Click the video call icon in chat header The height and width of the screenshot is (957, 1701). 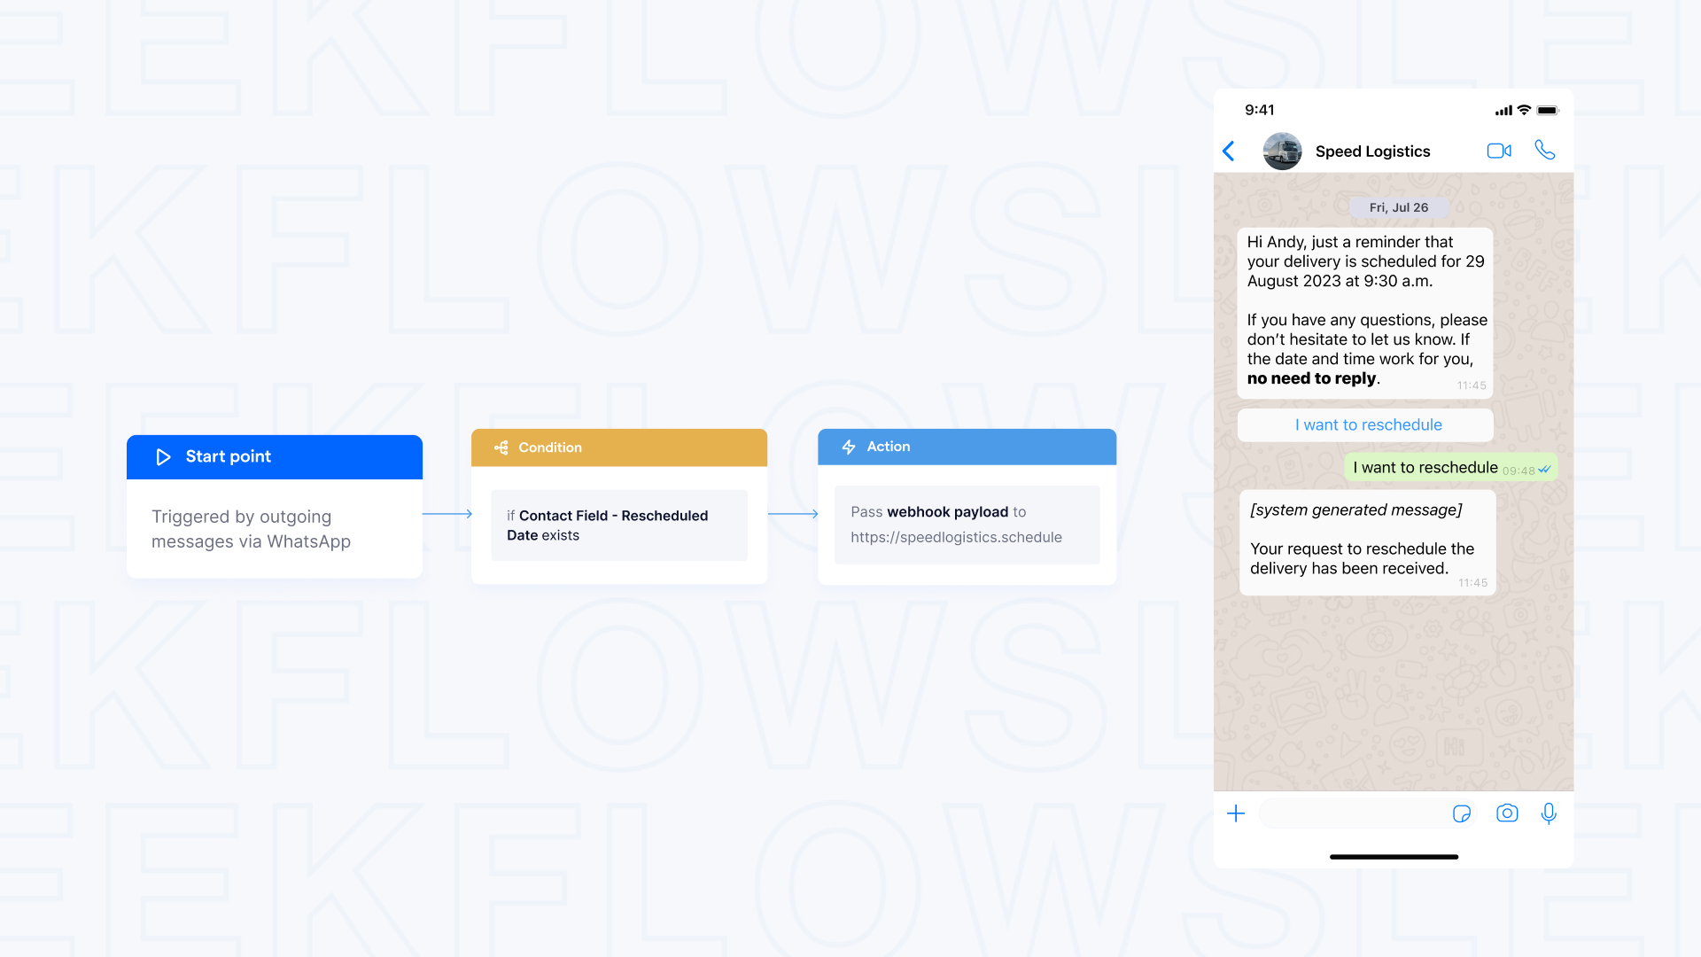[1499, 150]
